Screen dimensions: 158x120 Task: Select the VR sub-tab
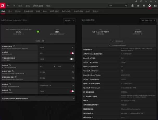(66, 11)
